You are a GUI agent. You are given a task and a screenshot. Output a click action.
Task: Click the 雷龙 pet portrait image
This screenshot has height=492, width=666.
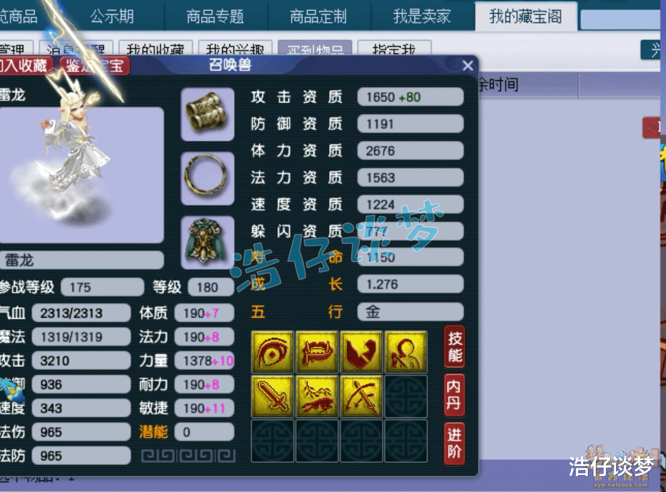(x=82, y=175)
